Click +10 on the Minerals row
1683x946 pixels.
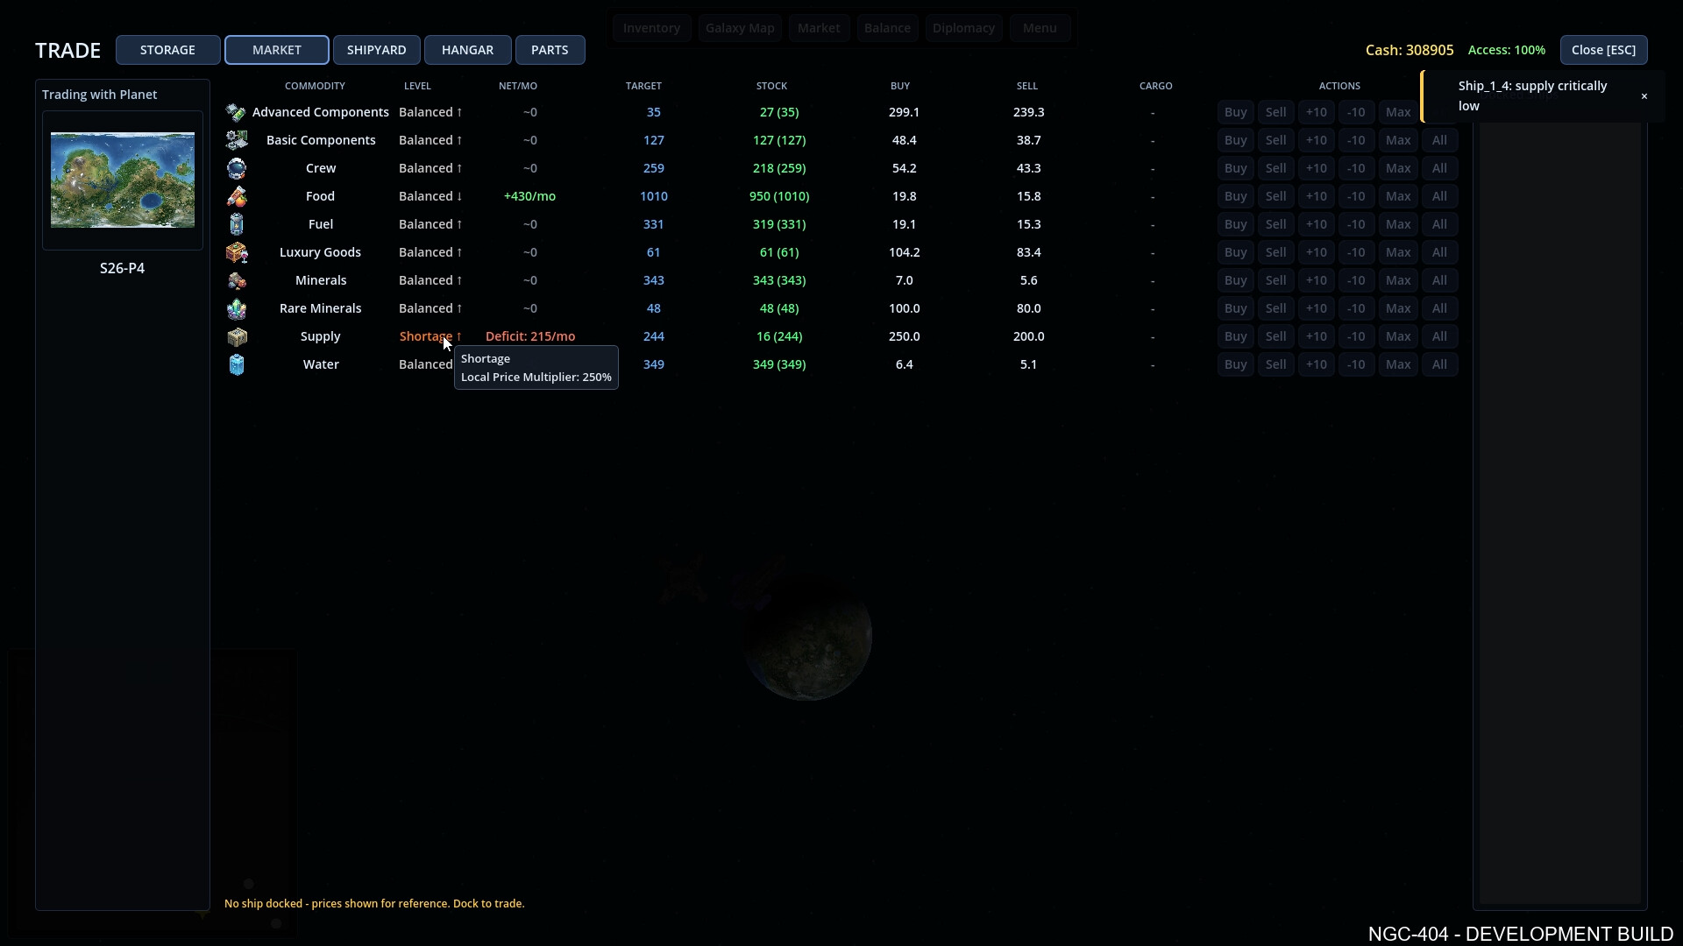click(x=1317, y=280)
